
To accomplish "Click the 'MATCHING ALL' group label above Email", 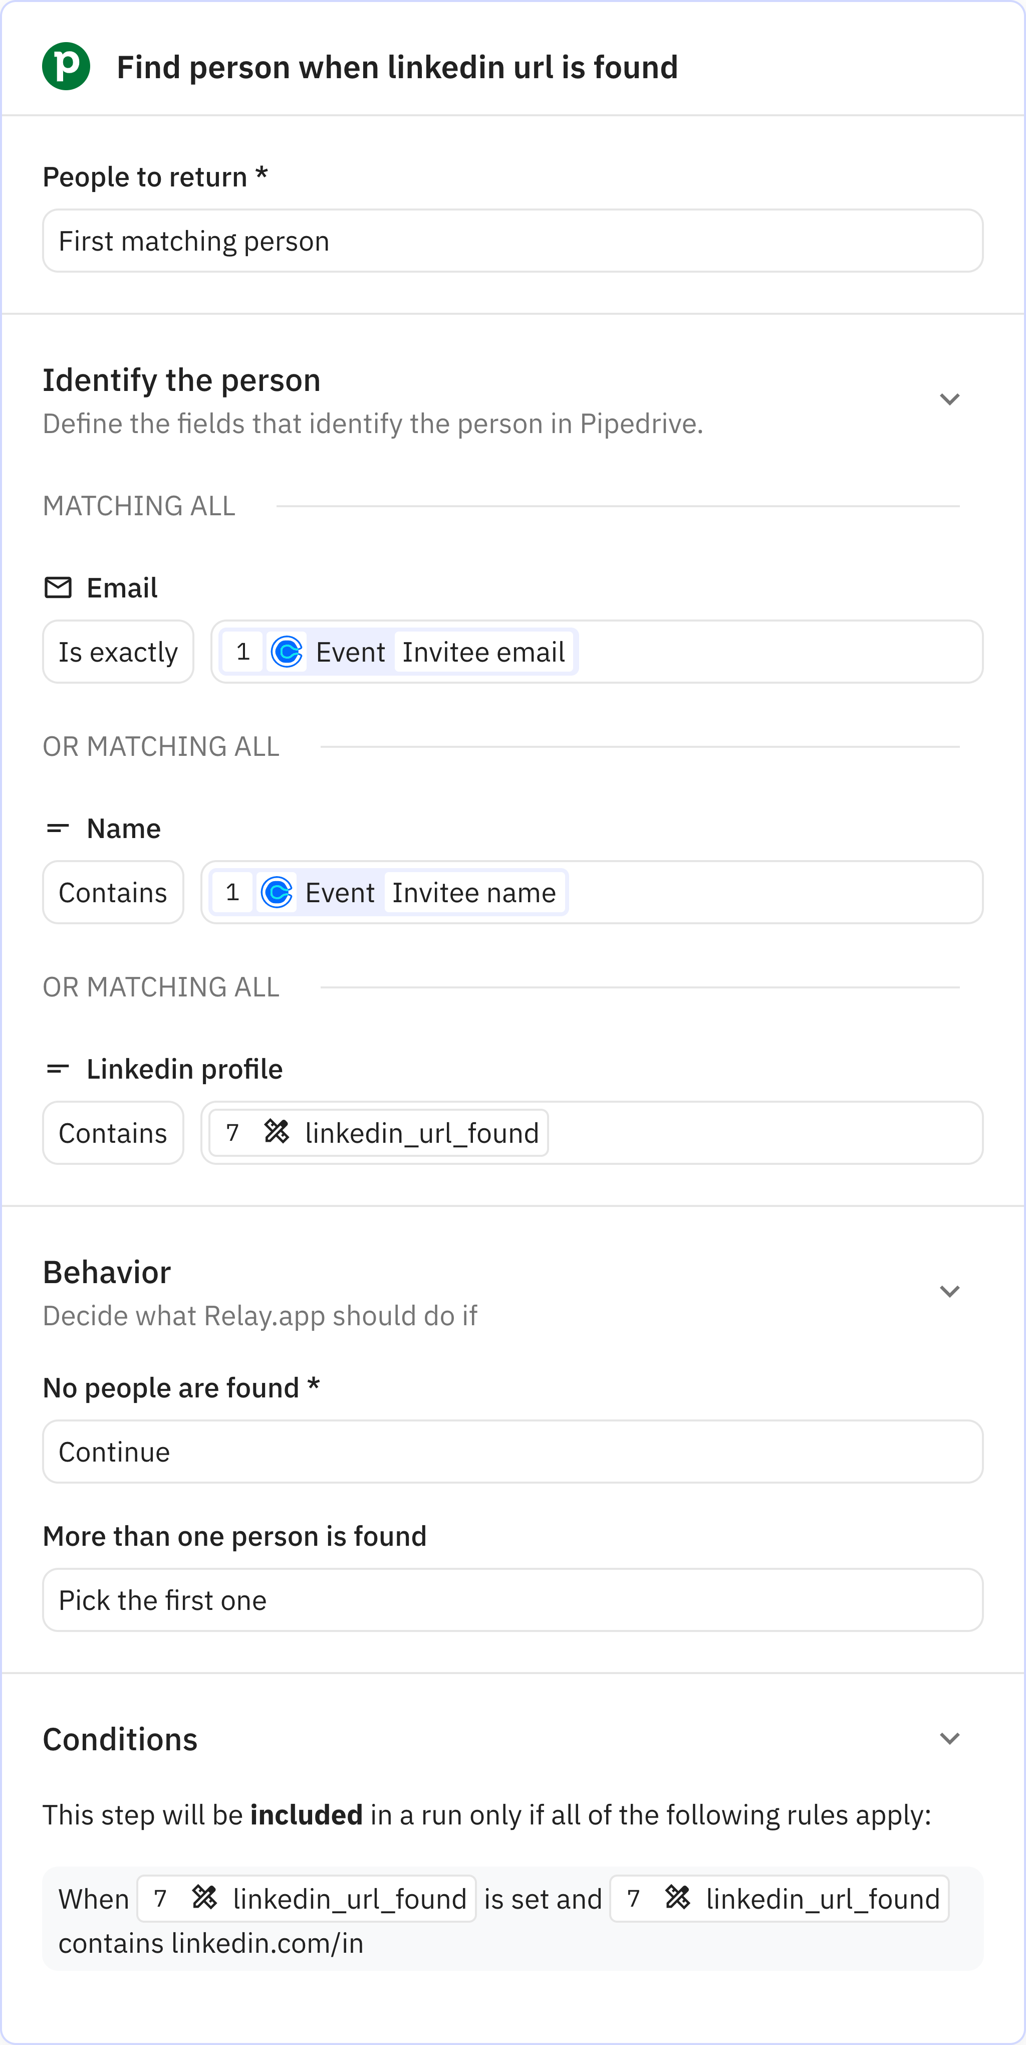I will [139, 506].
